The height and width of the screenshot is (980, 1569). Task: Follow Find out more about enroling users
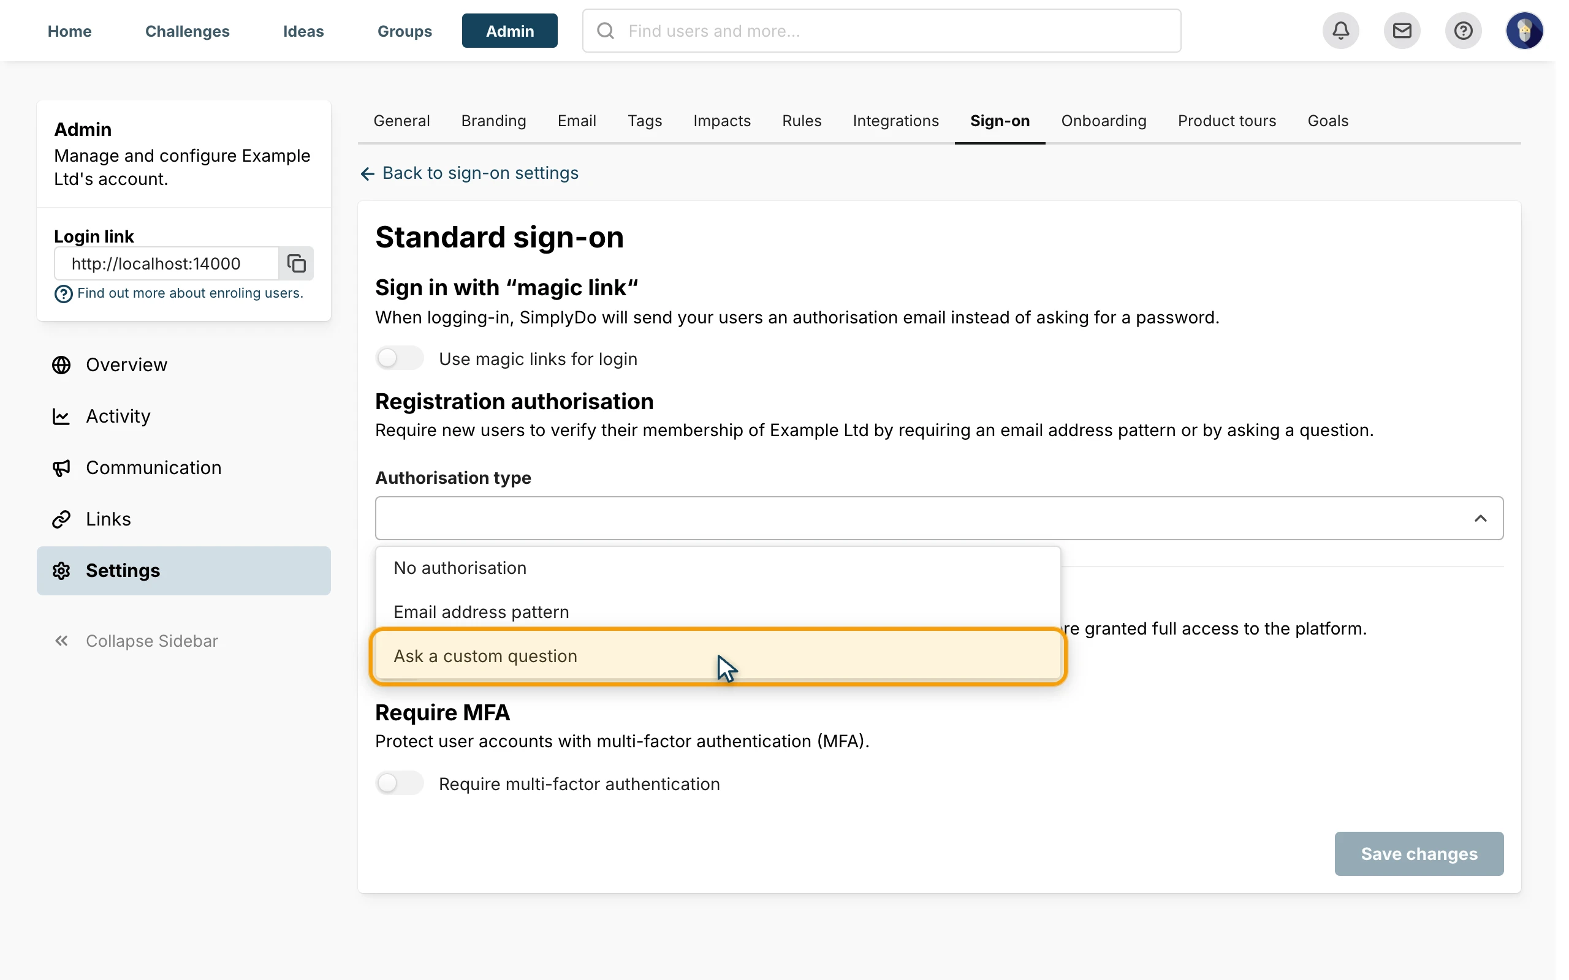(x=190, y=293)
